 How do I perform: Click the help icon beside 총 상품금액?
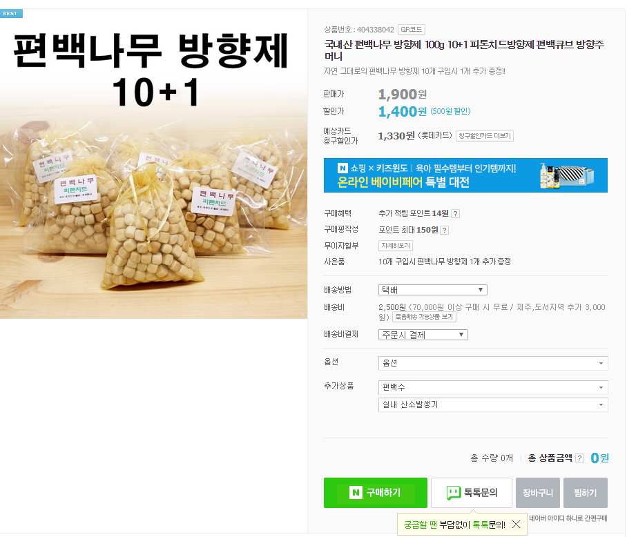coord(579,458)
